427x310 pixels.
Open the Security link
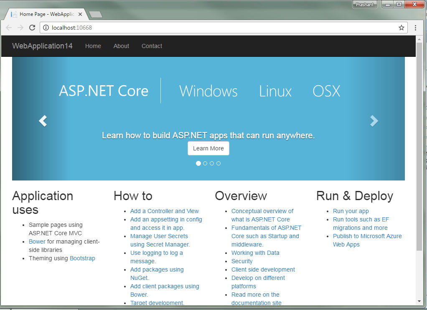click(242, 261)
